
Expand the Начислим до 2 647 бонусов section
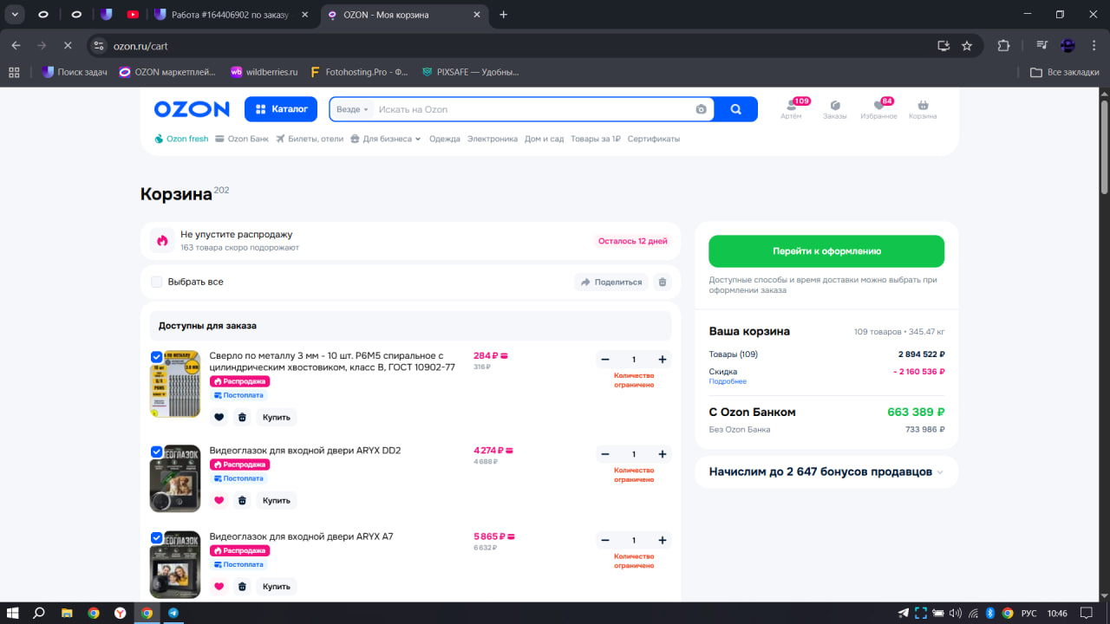[826, 471]
